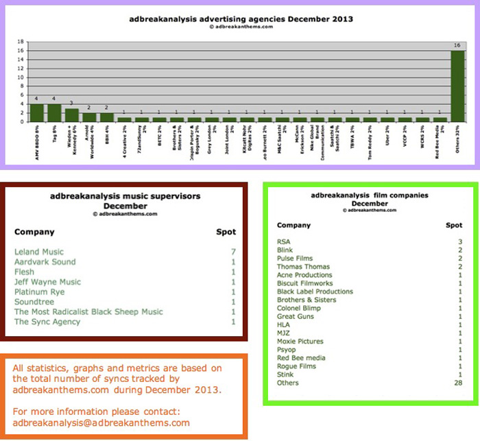Screen dimensions: 480x441
Task: Select Platinum Rye row
Action: pyautogui.click(x=125, y=292)
